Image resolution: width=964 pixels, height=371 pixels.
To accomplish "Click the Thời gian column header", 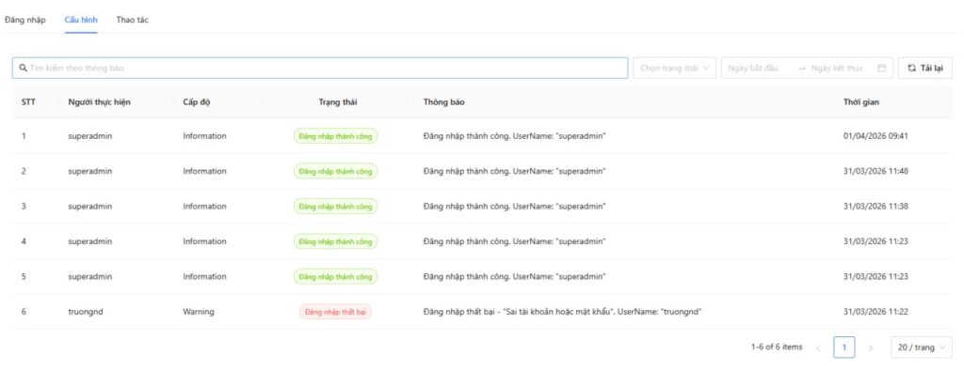I will click(x=860, y=102).
